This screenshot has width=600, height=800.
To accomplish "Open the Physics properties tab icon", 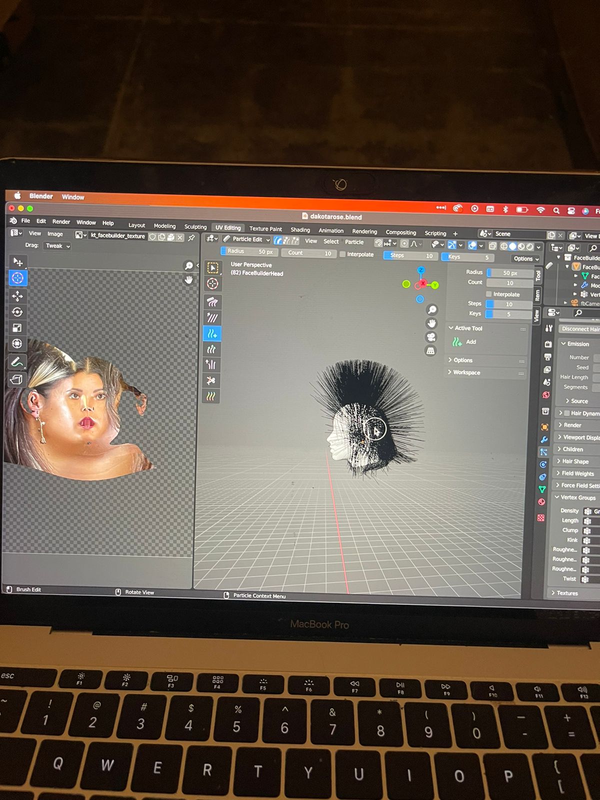I will pyautogui.click(x=543, y=464).
